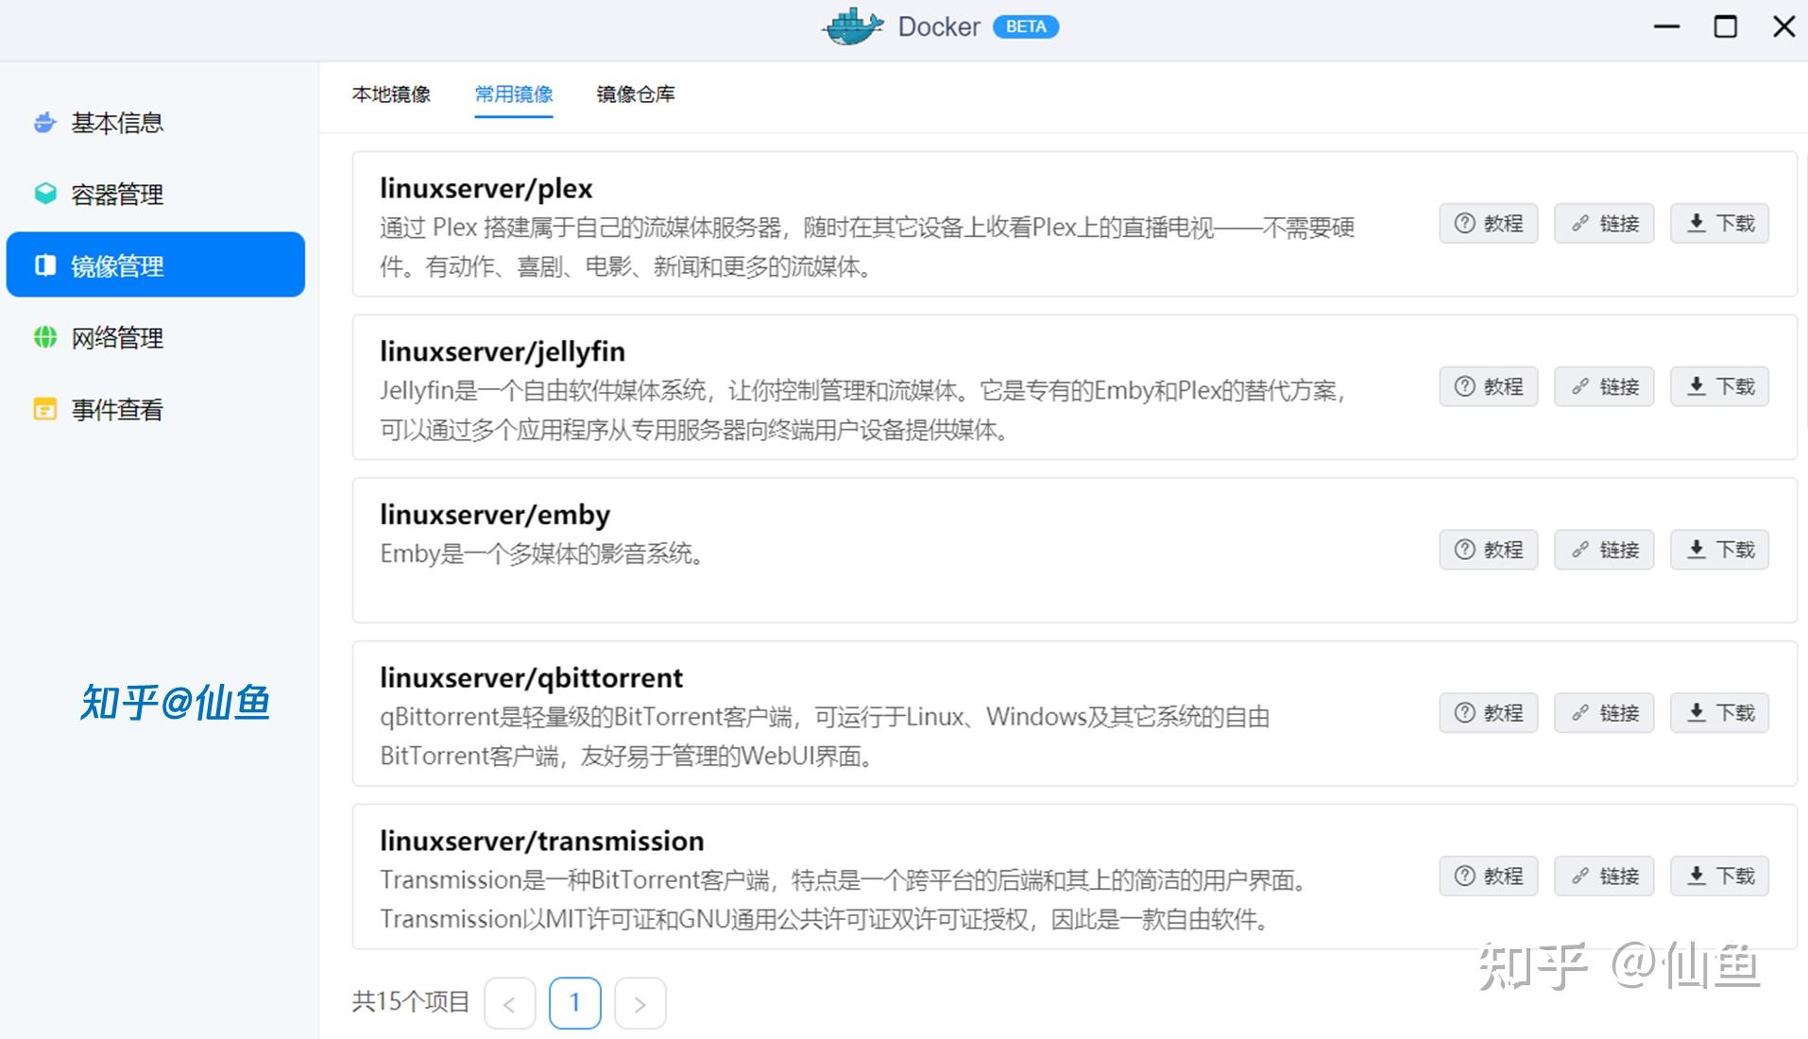Viewport: 1808px width, 1039px height.
Task: Click the 事件查看 sidebar icon
Action: click(44, 409)
